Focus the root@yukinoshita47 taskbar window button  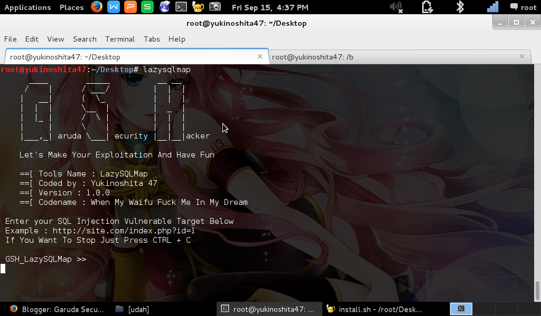pos(269,309)
